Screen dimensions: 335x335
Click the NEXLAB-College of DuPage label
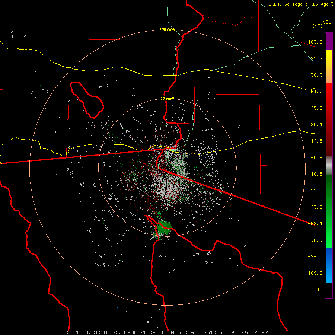coord(300,4)
